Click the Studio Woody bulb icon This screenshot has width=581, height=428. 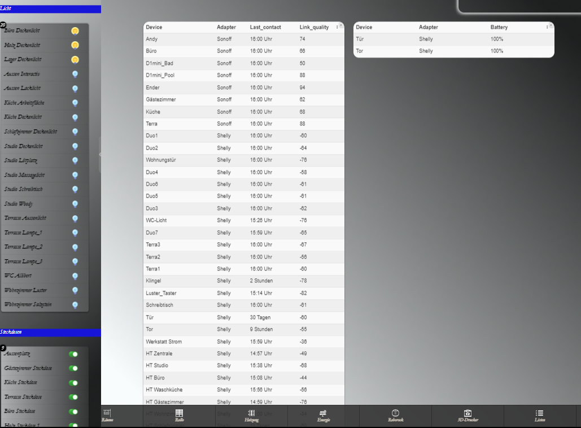pos(75,204)
